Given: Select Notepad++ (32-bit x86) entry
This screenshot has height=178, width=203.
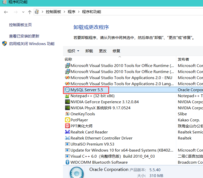Looking at the screenshot, I should click(x=93, y=96).
